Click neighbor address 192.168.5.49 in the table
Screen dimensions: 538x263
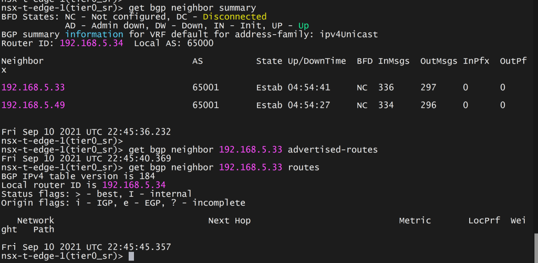tap(33, 105)
